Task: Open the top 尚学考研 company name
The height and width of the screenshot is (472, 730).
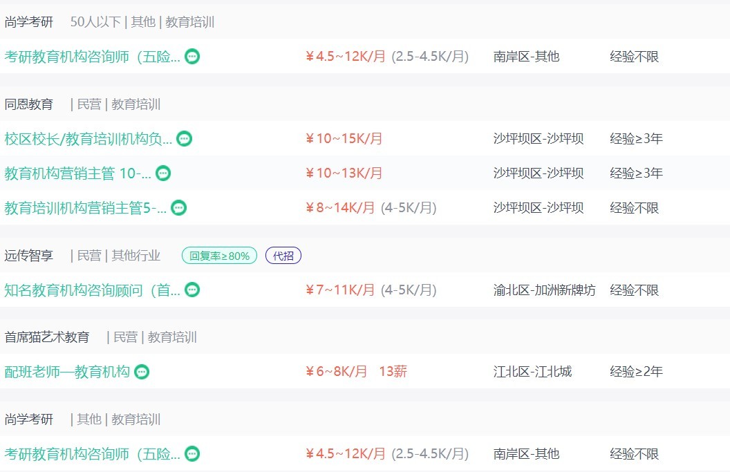Action: pyautogui.click(x=29, y=22)
